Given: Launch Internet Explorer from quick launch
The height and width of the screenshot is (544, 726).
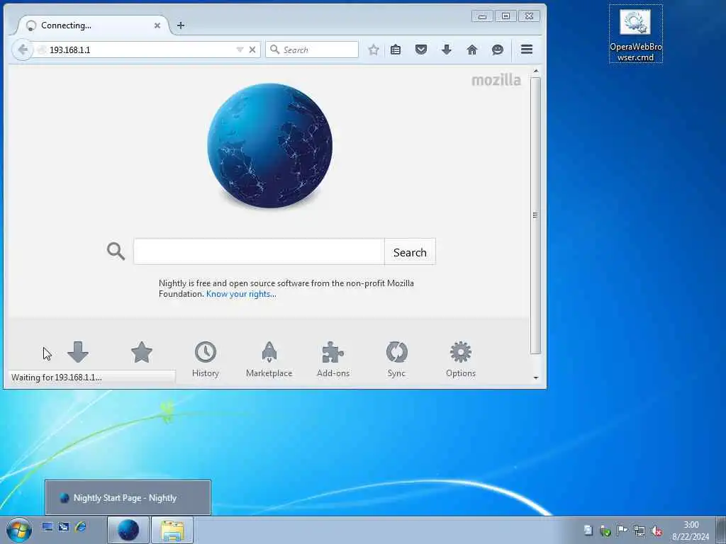Looking at the screenshot, I should coord(81,526).
